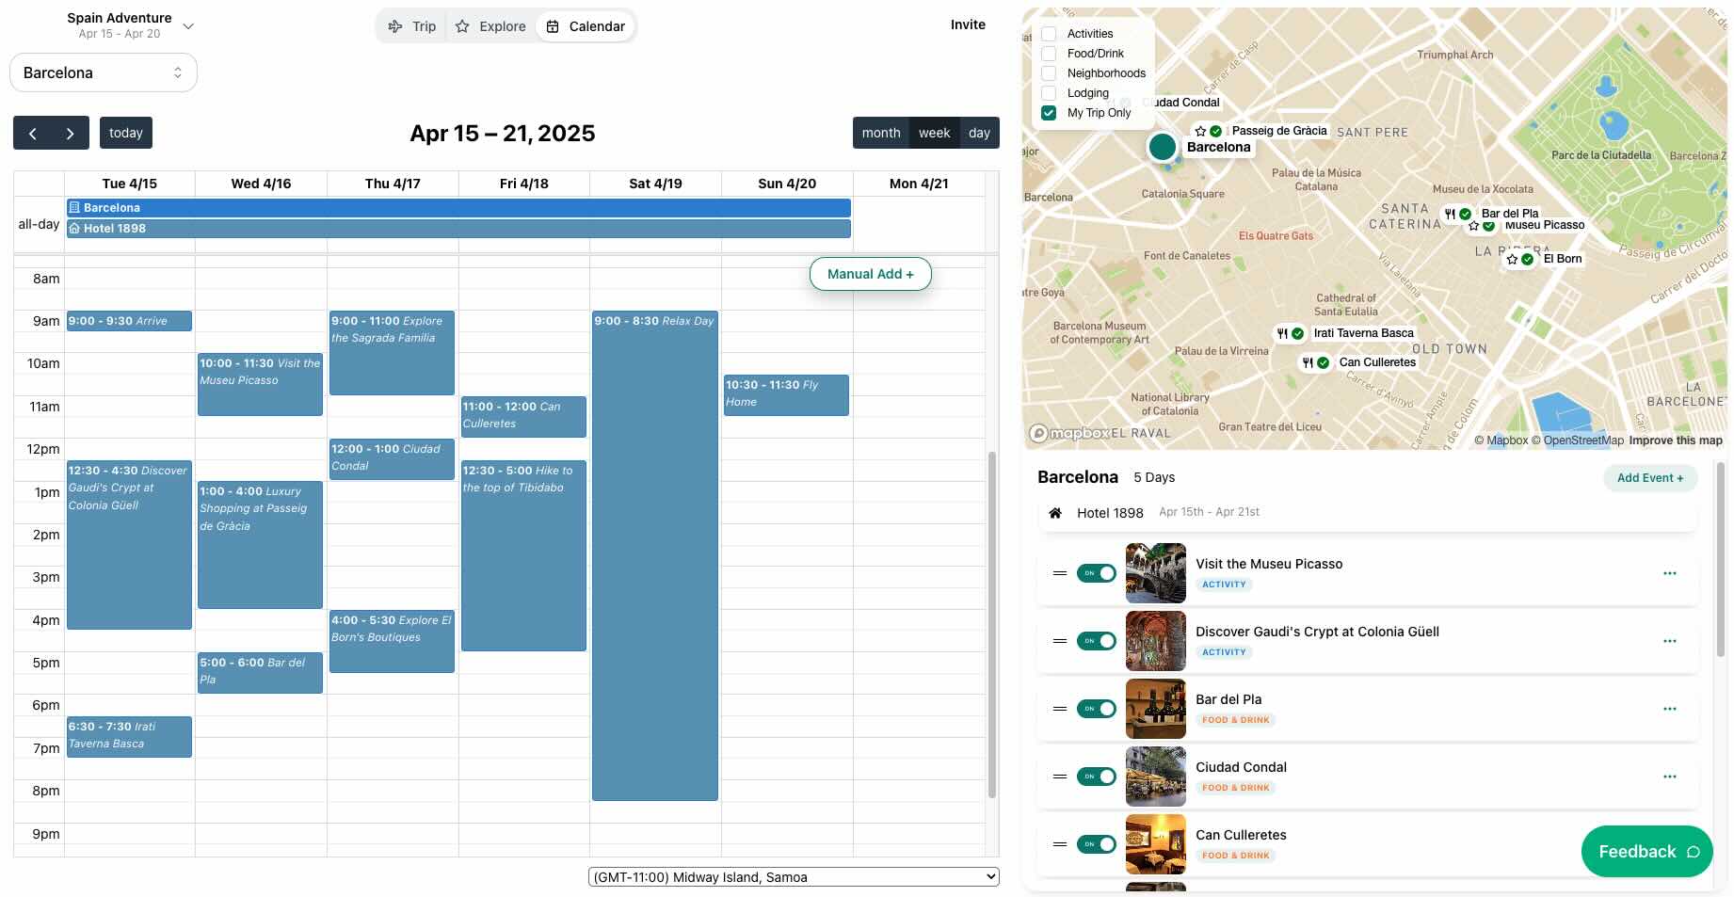This screenshot has width=1734, height=897.
Task: Open the timezone dropdown showing Midway Island
Action: click(x=793, y=877)
